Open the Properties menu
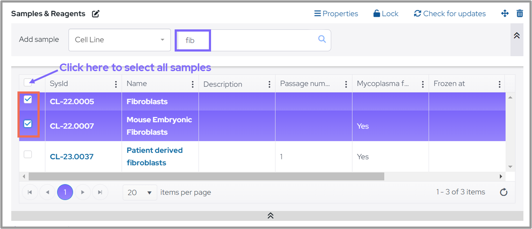The height and width of the screenshot is (229, 532). (336, 14)
